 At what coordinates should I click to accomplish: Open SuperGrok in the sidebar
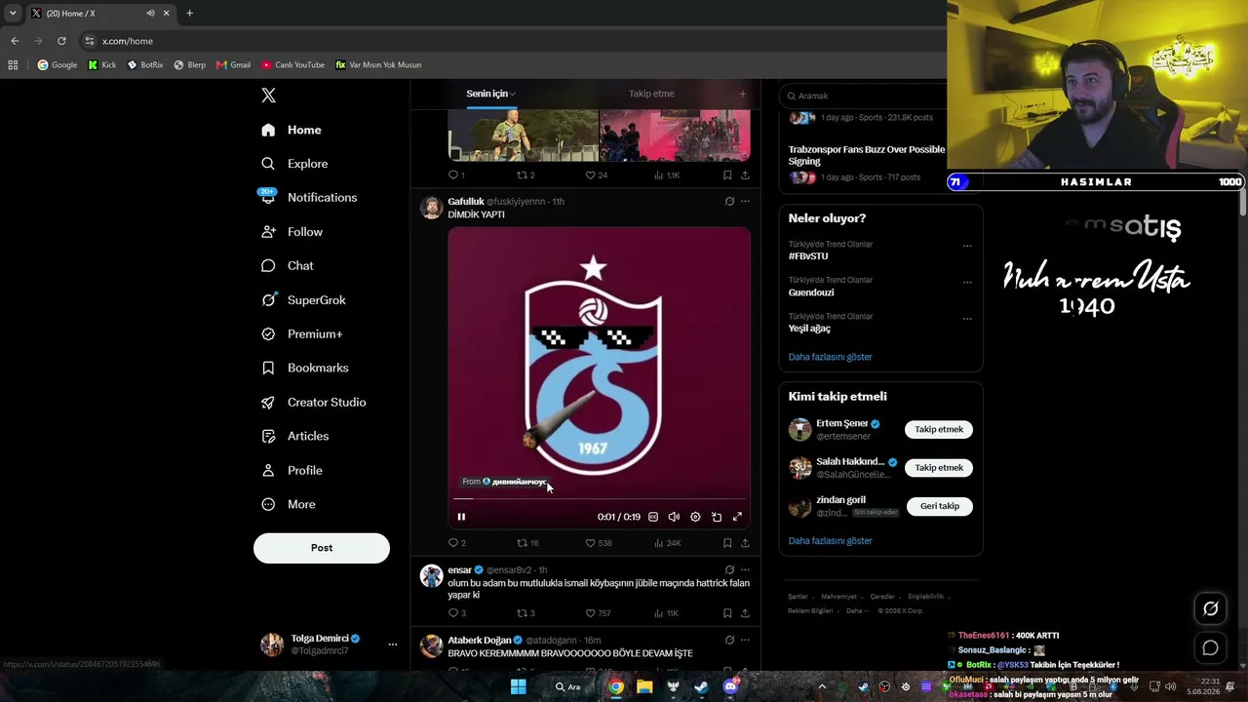[303, 300]
